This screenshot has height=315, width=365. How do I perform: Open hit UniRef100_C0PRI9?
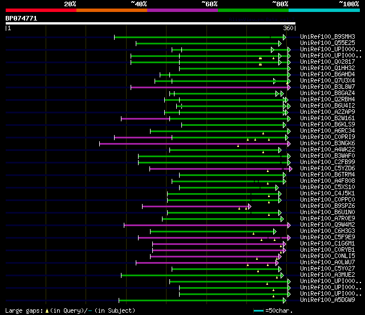[327, 137]
